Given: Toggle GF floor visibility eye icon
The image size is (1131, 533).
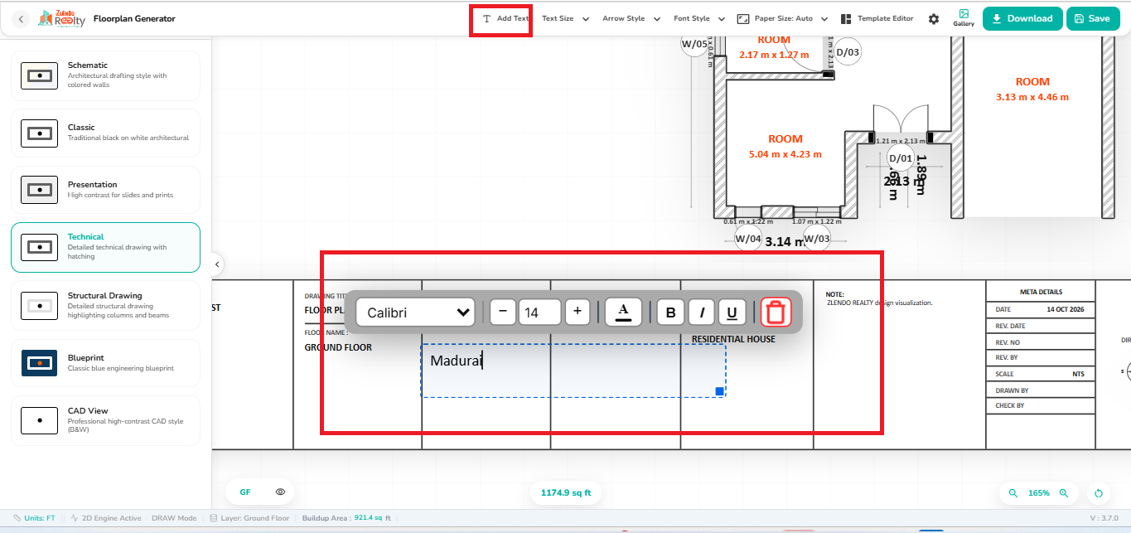Looking at the screenshot, I should pos(280,492).
